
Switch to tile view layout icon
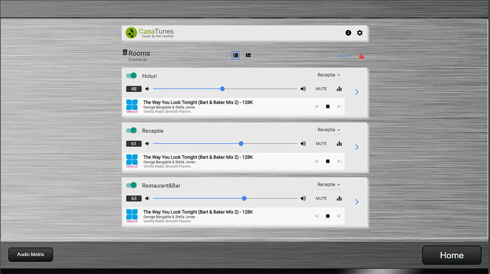pyautogui.click(x=248, y=56)
